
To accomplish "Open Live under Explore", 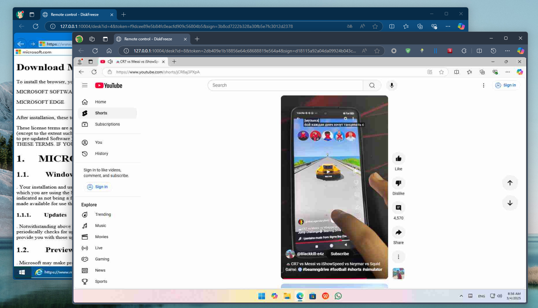I will click(108, 248).
